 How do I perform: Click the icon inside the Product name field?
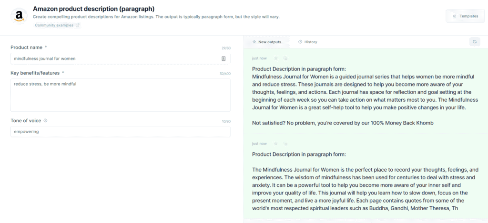(224, 58)
